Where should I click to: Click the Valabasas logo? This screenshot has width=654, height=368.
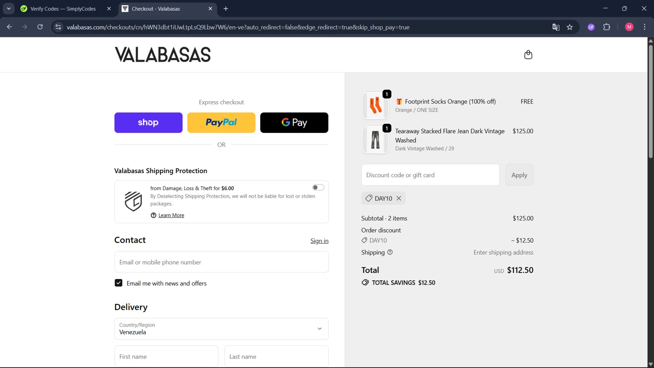point(163,55)
